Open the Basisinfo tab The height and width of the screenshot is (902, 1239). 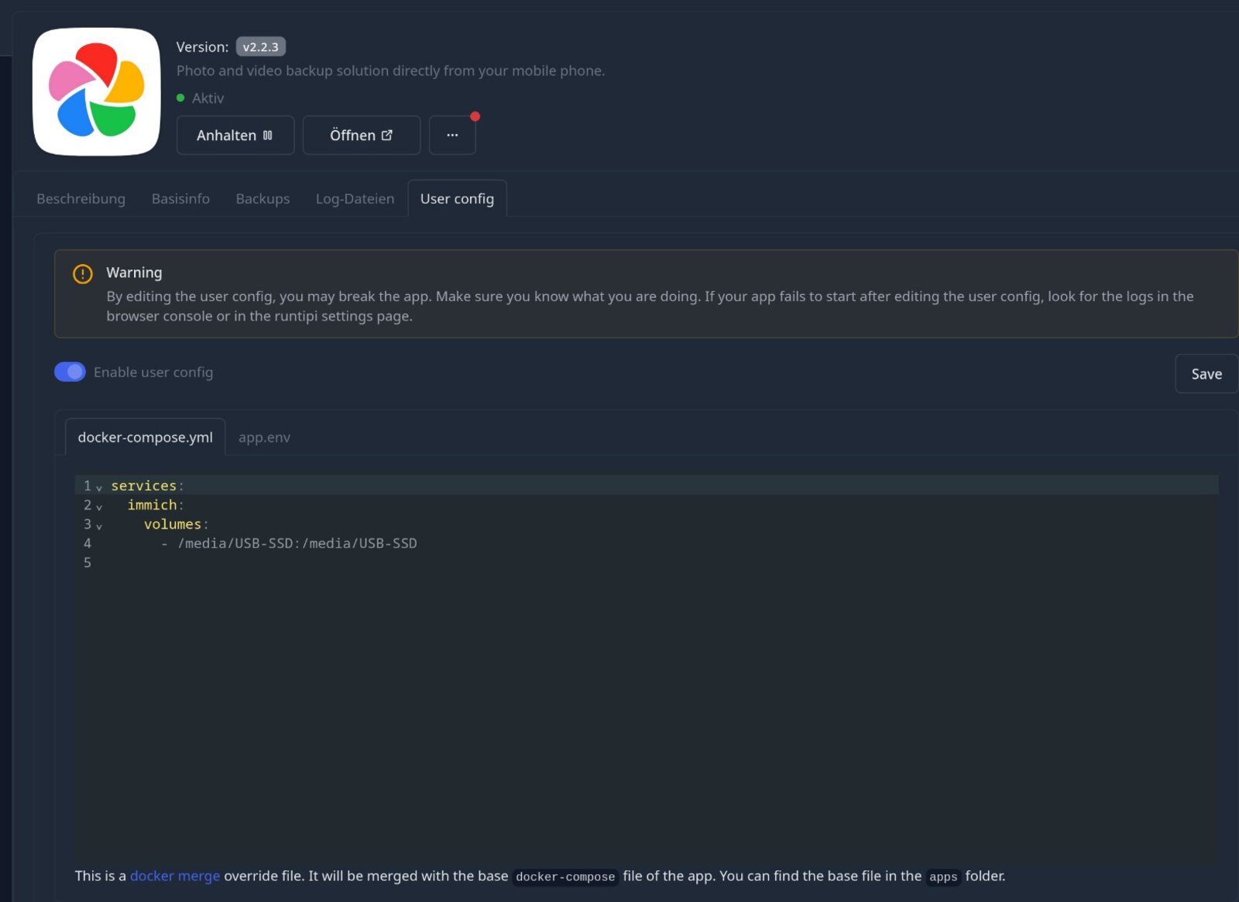pos(180,199)
